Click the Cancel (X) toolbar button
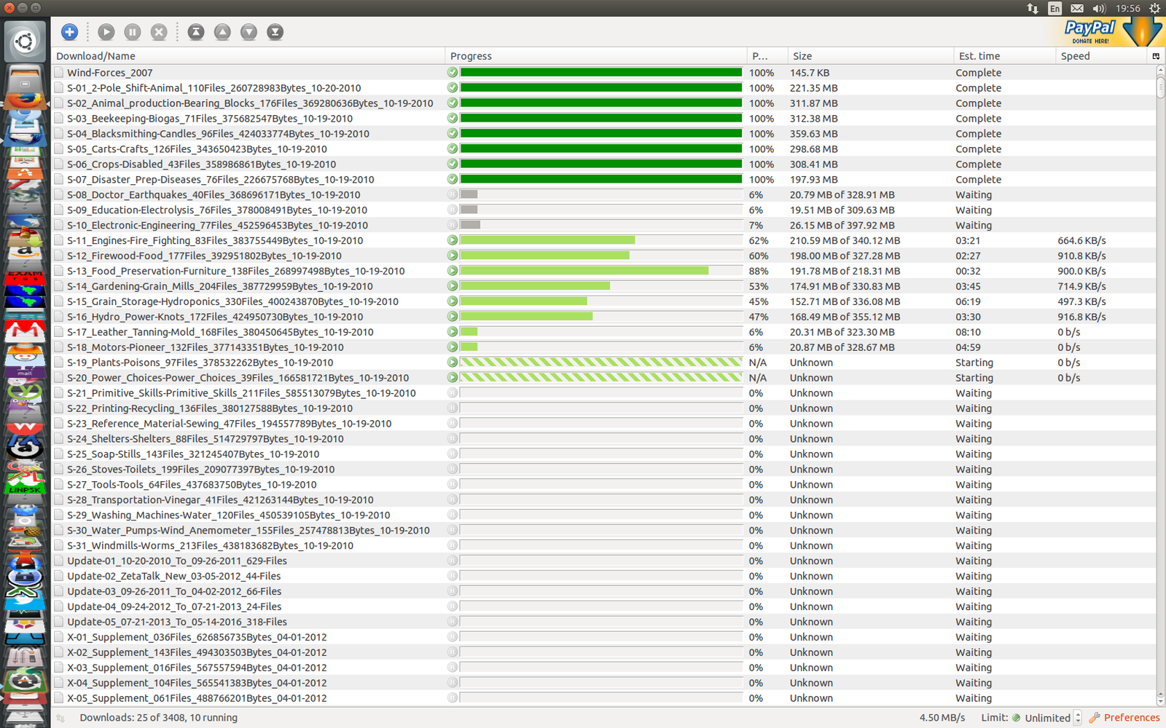The height and width of the screenshot is (728, 1166). tap(159, 32)
